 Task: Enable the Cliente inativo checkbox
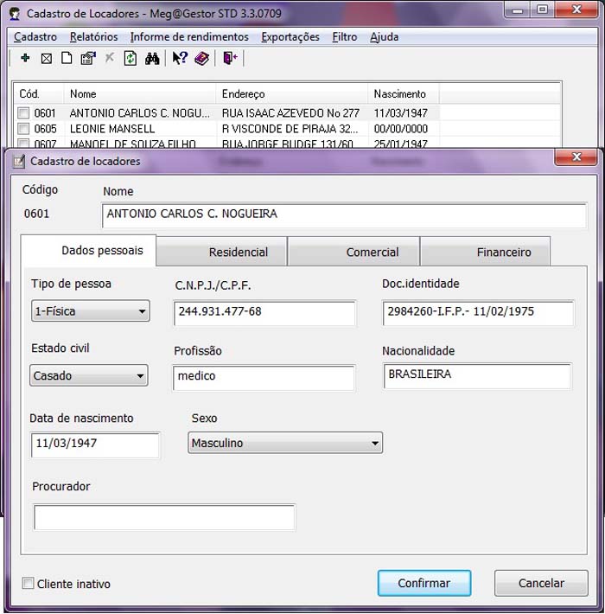pos(29,584)
